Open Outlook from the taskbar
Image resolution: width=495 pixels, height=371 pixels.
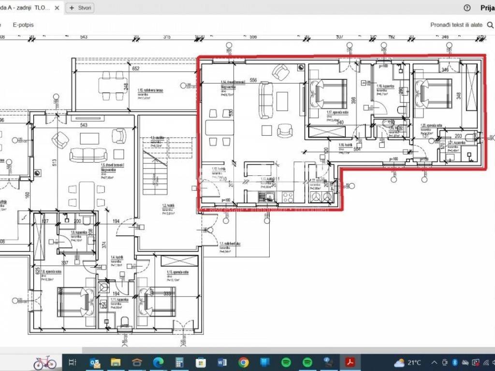click(x=95, y=362)
